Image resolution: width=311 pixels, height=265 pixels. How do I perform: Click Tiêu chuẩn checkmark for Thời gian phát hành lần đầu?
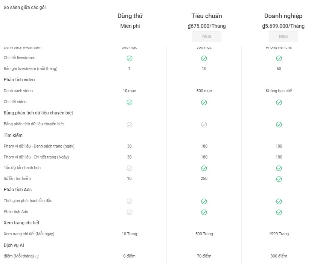click(x=204, y=201)
